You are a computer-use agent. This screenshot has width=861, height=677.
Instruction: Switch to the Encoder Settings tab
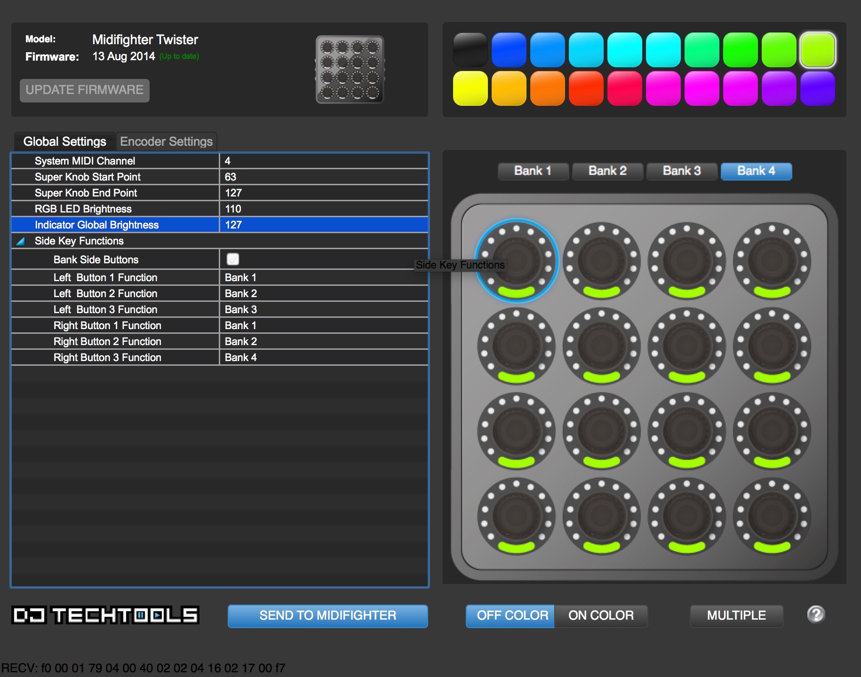point(167,142)
